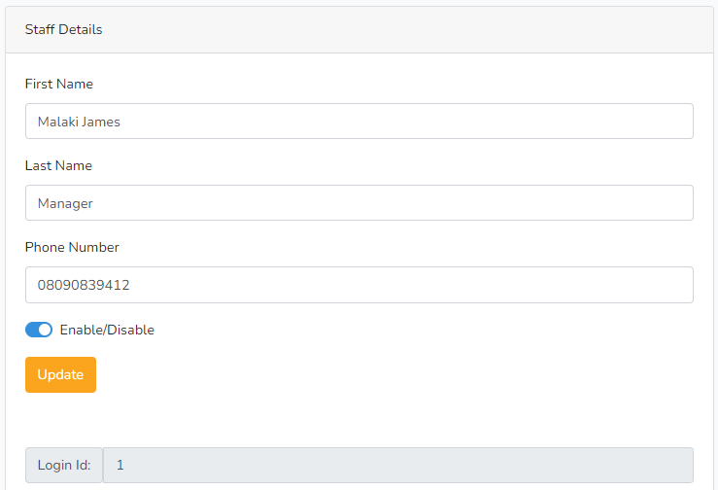Click the Phone Number label
Image resolution: width=718 pixels, height=490 pixels.
click(72, 247)
